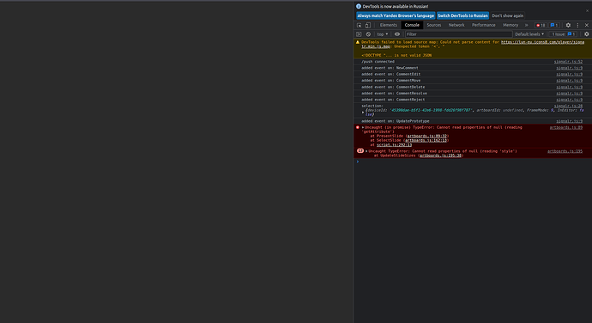Switch to the Memory tab
This screenshot has height=323, width=592.
point(510,25)
